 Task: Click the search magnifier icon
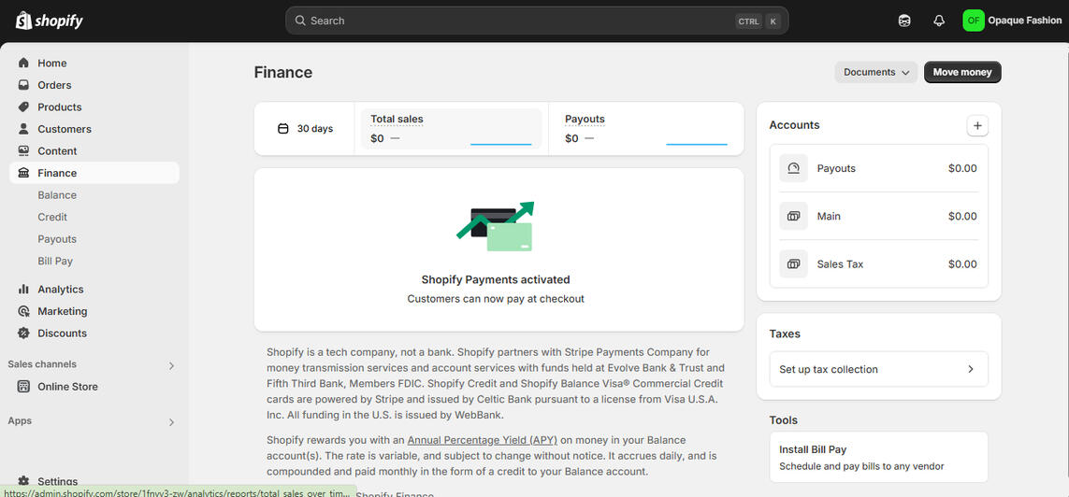pyautogui.click(x=300, y=21)
